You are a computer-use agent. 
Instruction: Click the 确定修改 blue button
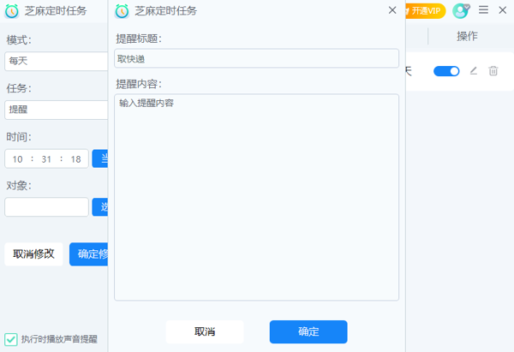tap(89, 254)
